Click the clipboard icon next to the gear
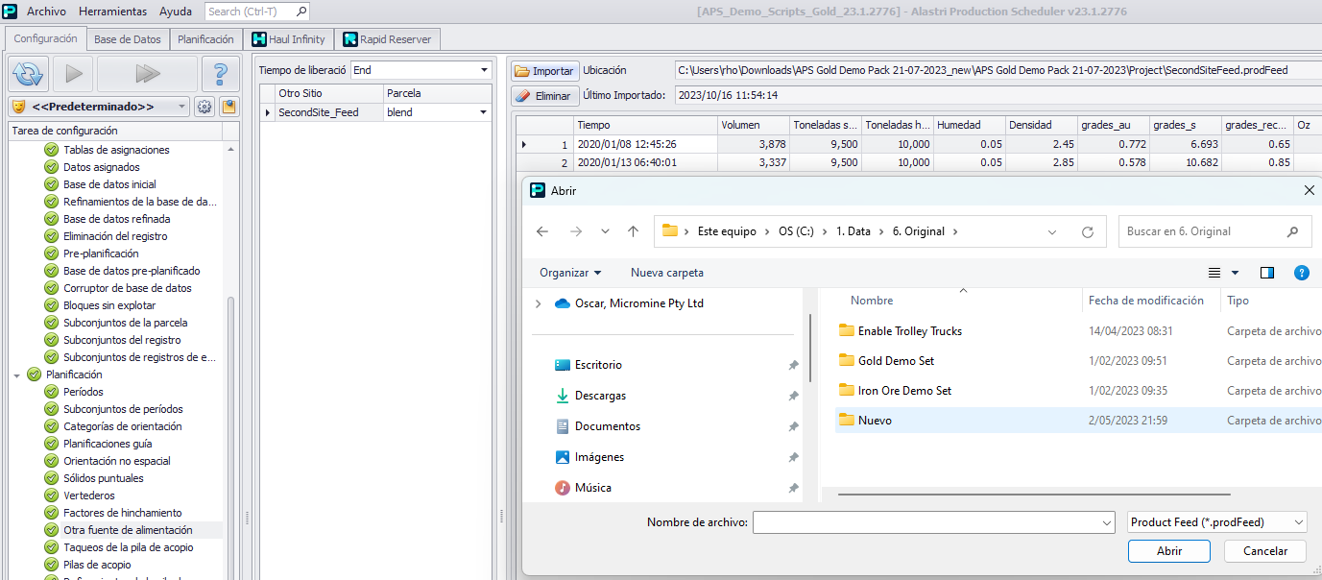The height and width of the screenshot is (580, 1322). point(228,107)
